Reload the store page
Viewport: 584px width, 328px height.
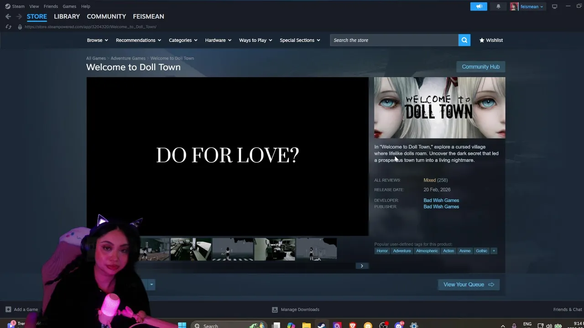pyautogui.click(x=8, y=27)
